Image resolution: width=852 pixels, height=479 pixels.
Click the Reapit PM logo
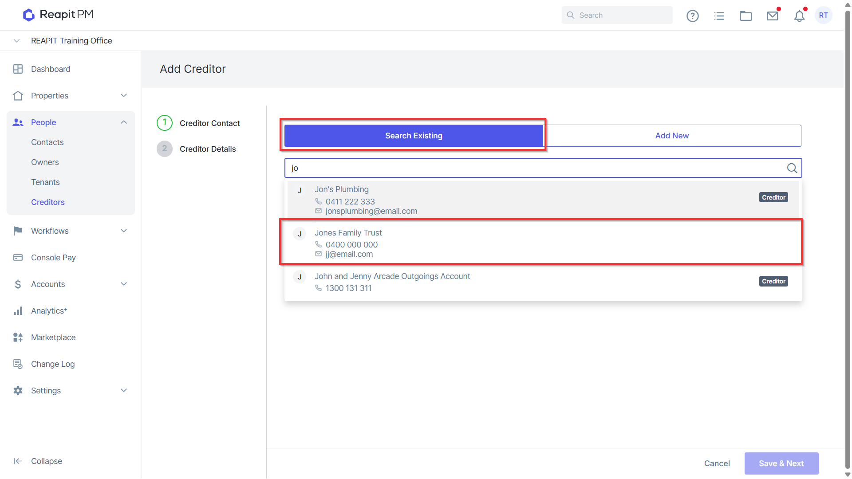(58, 15)
